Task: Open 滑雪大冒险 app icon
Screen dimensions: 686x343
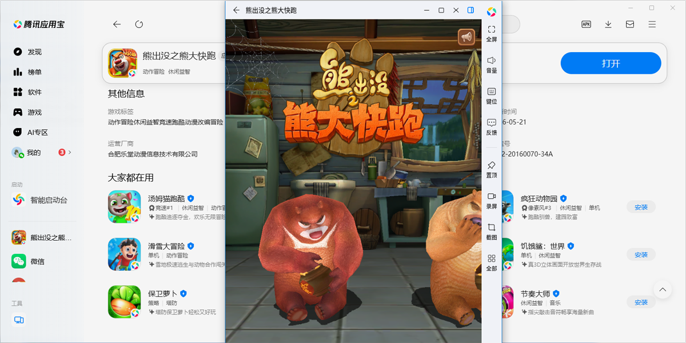Action: [124, 254]
